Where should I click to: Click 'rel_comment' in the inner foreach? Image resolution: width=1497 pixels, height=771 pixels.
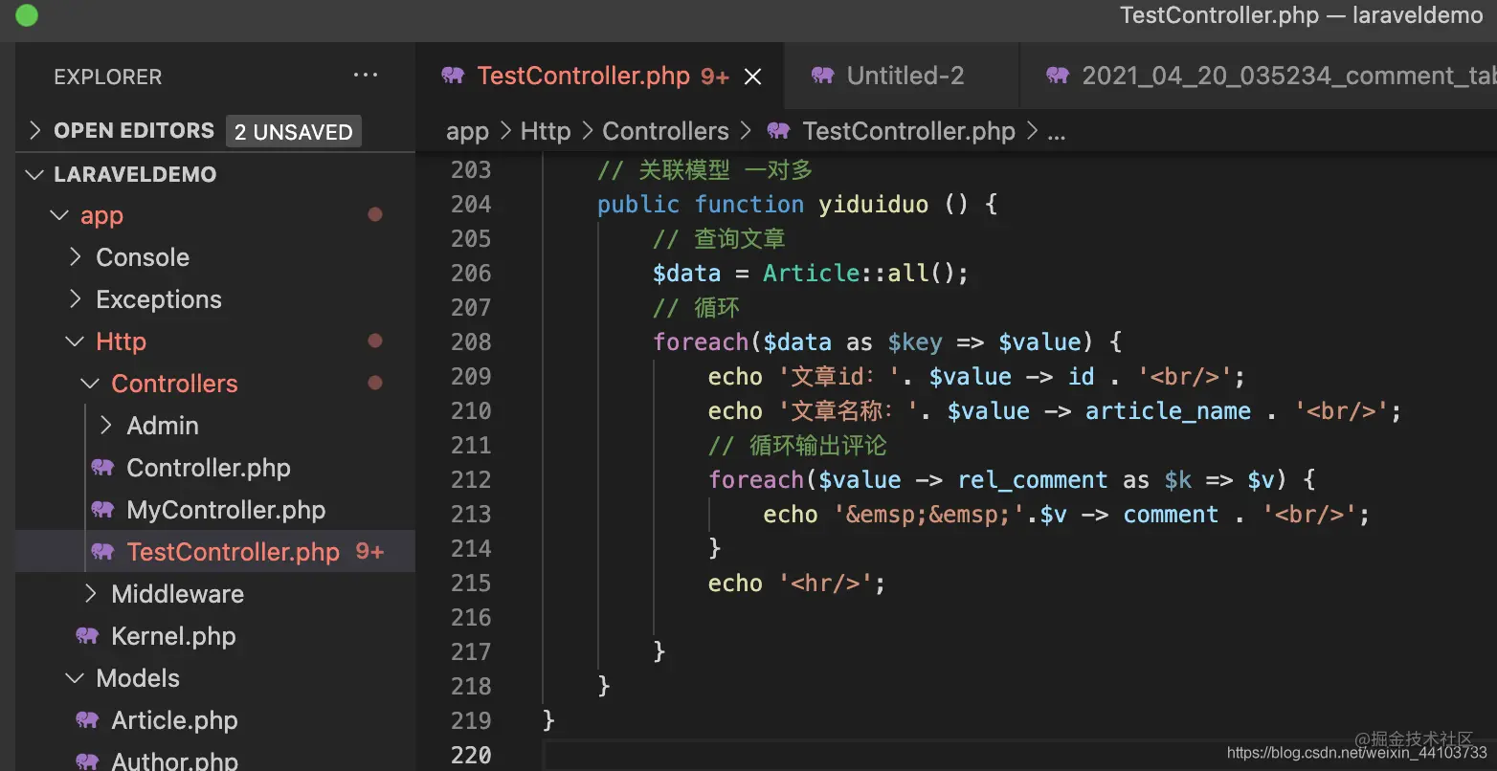1033,480
